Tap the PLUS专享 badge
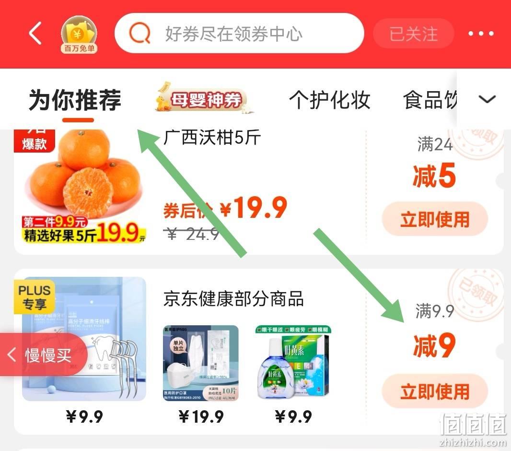 coord(34,297)
